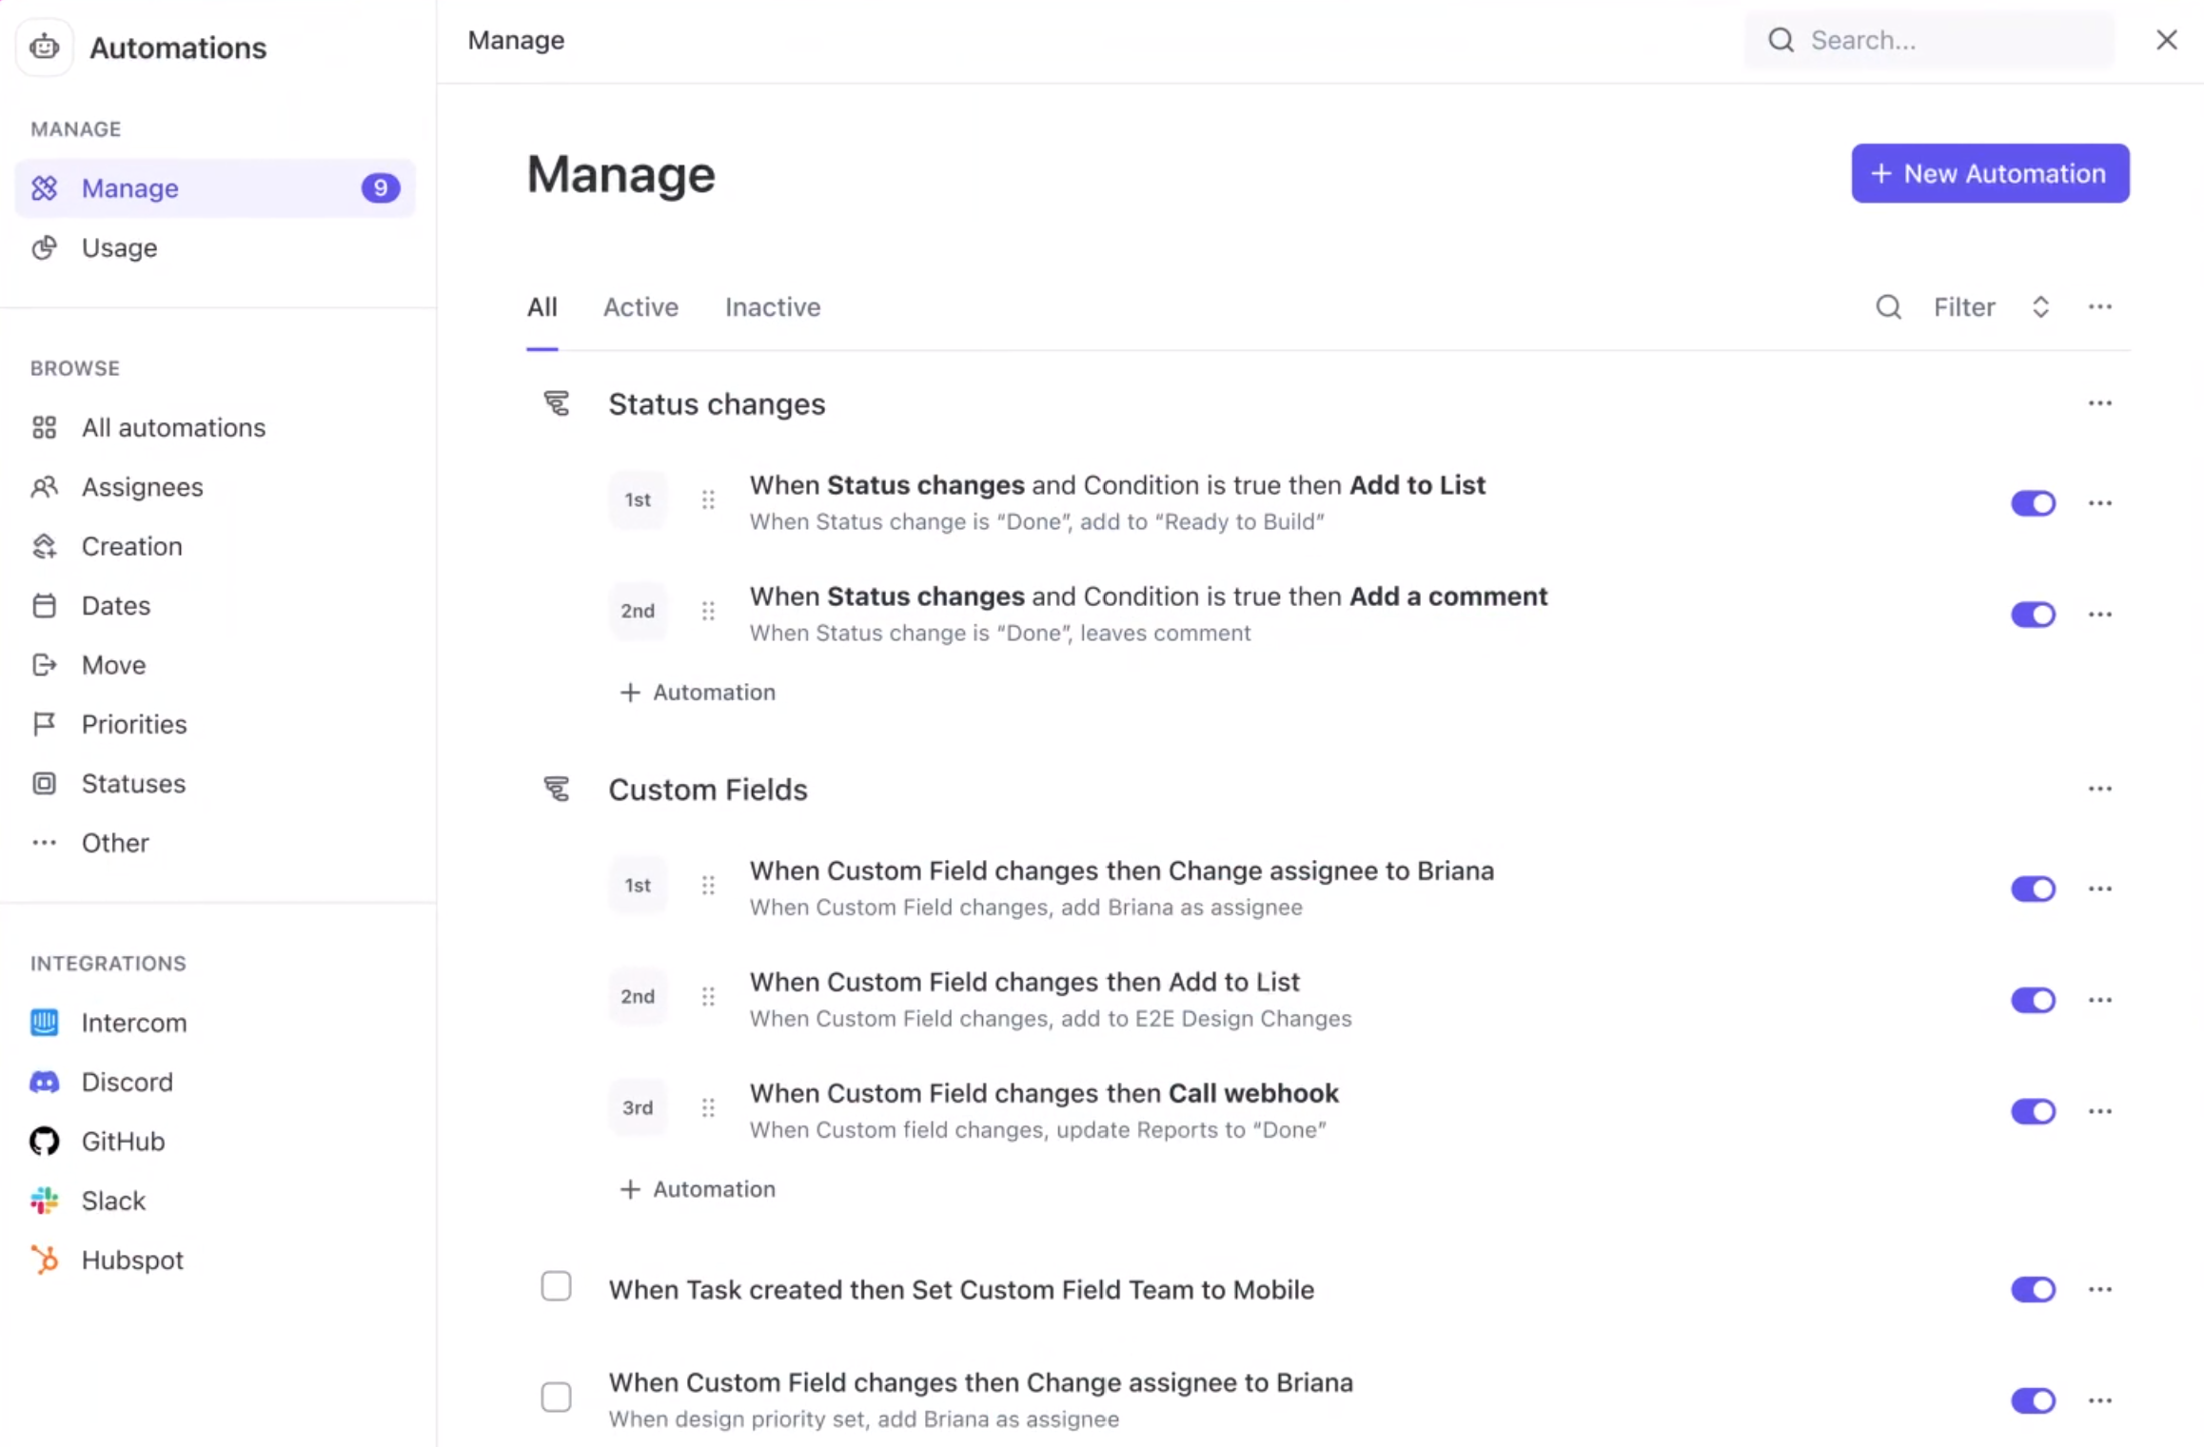
Task: Browse the Priorities automations category
Action: (133, 724)
